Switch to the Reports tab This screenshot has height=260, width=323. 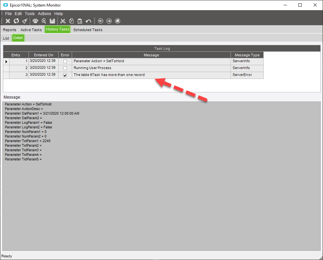9,30
